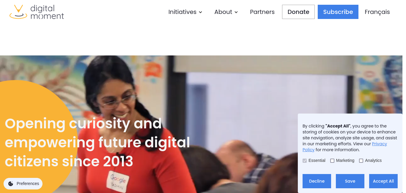Open the About menu
406x193 pixels.
[x=226, y=12]
